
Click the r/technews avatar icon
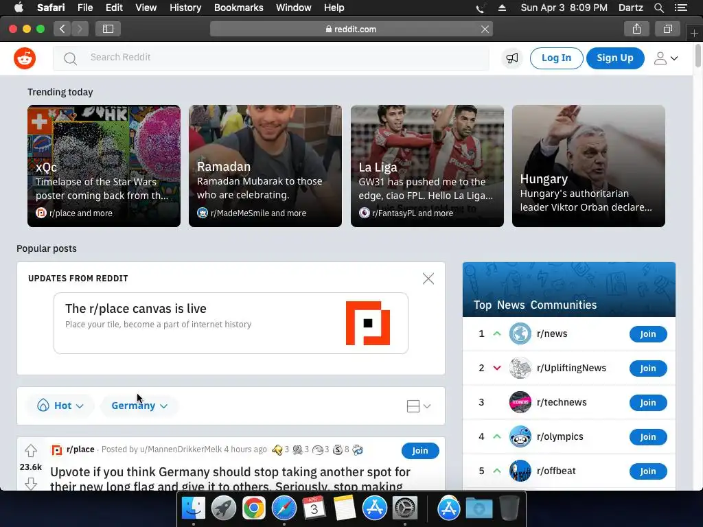coord(520,402)
